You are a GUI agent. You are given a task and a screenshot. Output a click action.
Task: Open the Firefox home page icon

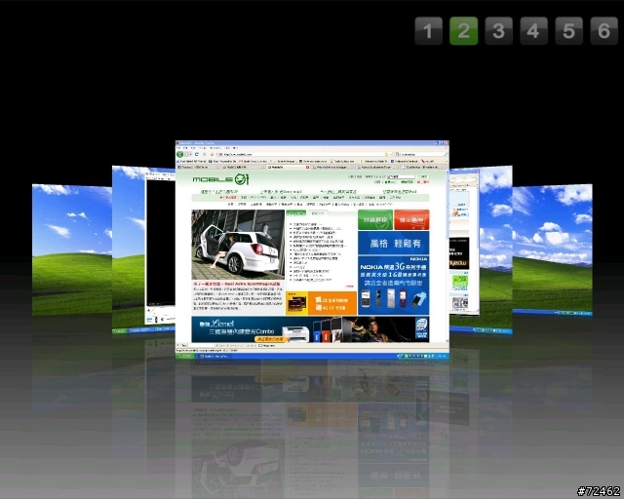(x=212, y=154)
